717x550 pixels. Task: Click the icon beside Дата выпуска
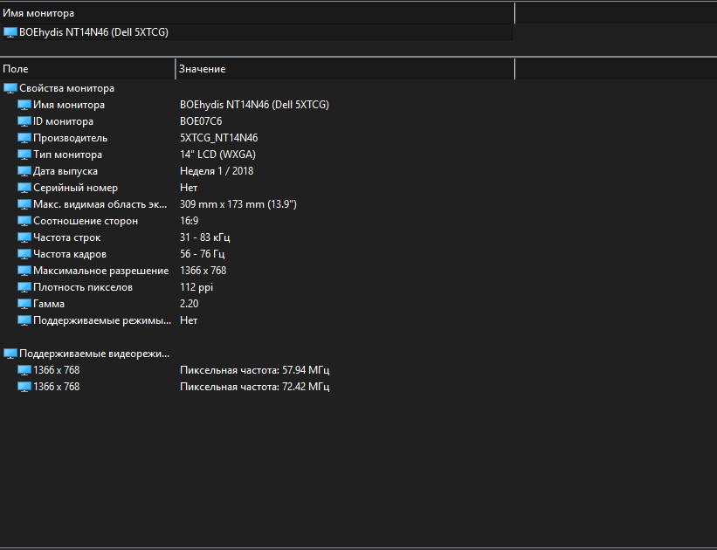(x=24, y=171)
